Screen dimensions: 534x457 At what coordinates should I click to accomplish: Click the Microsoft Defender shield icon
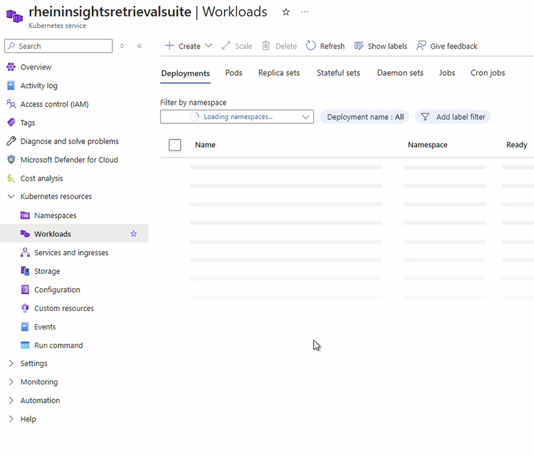pyautogui.click(x=11, y=160)
